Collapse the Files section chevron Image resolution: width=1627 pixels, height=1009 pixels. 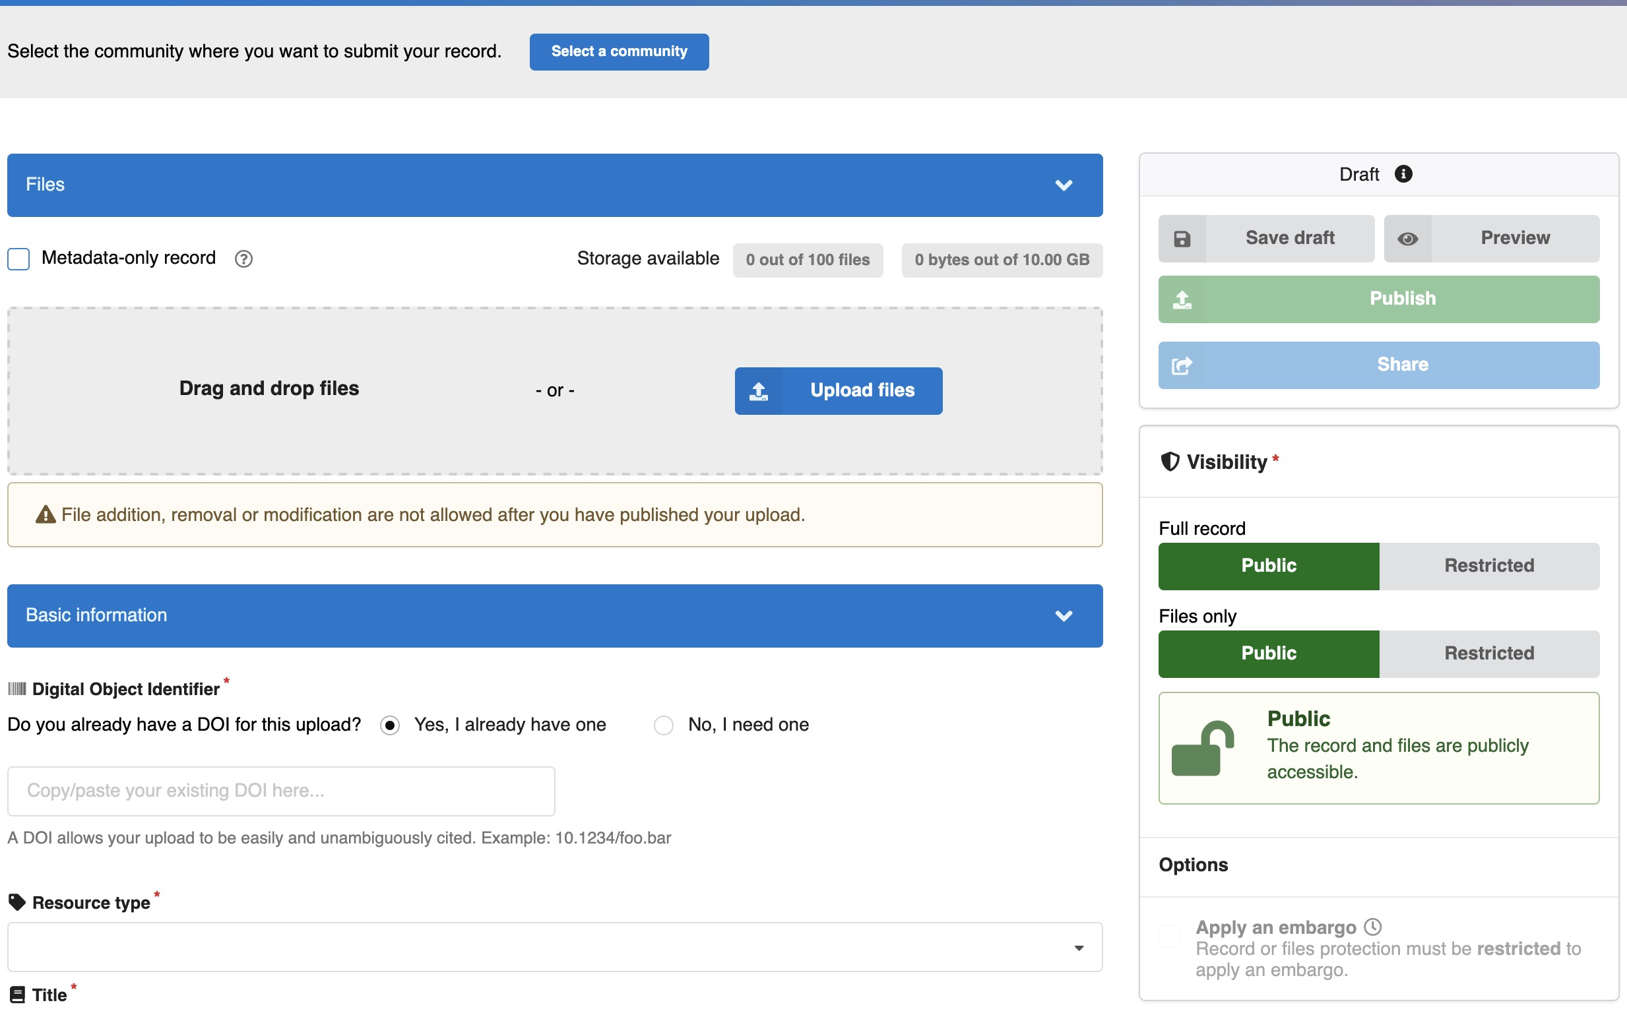[1064, 185]
